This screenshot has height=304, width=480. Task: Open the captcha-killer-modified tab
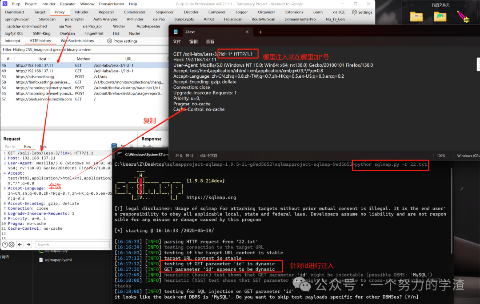pyautogui.click(x=27, y=26)
